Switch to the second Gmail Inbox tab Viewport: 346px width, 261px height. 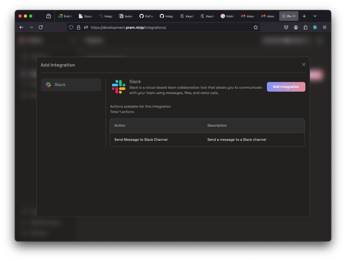pyautogui.click(x=269, y=16)
